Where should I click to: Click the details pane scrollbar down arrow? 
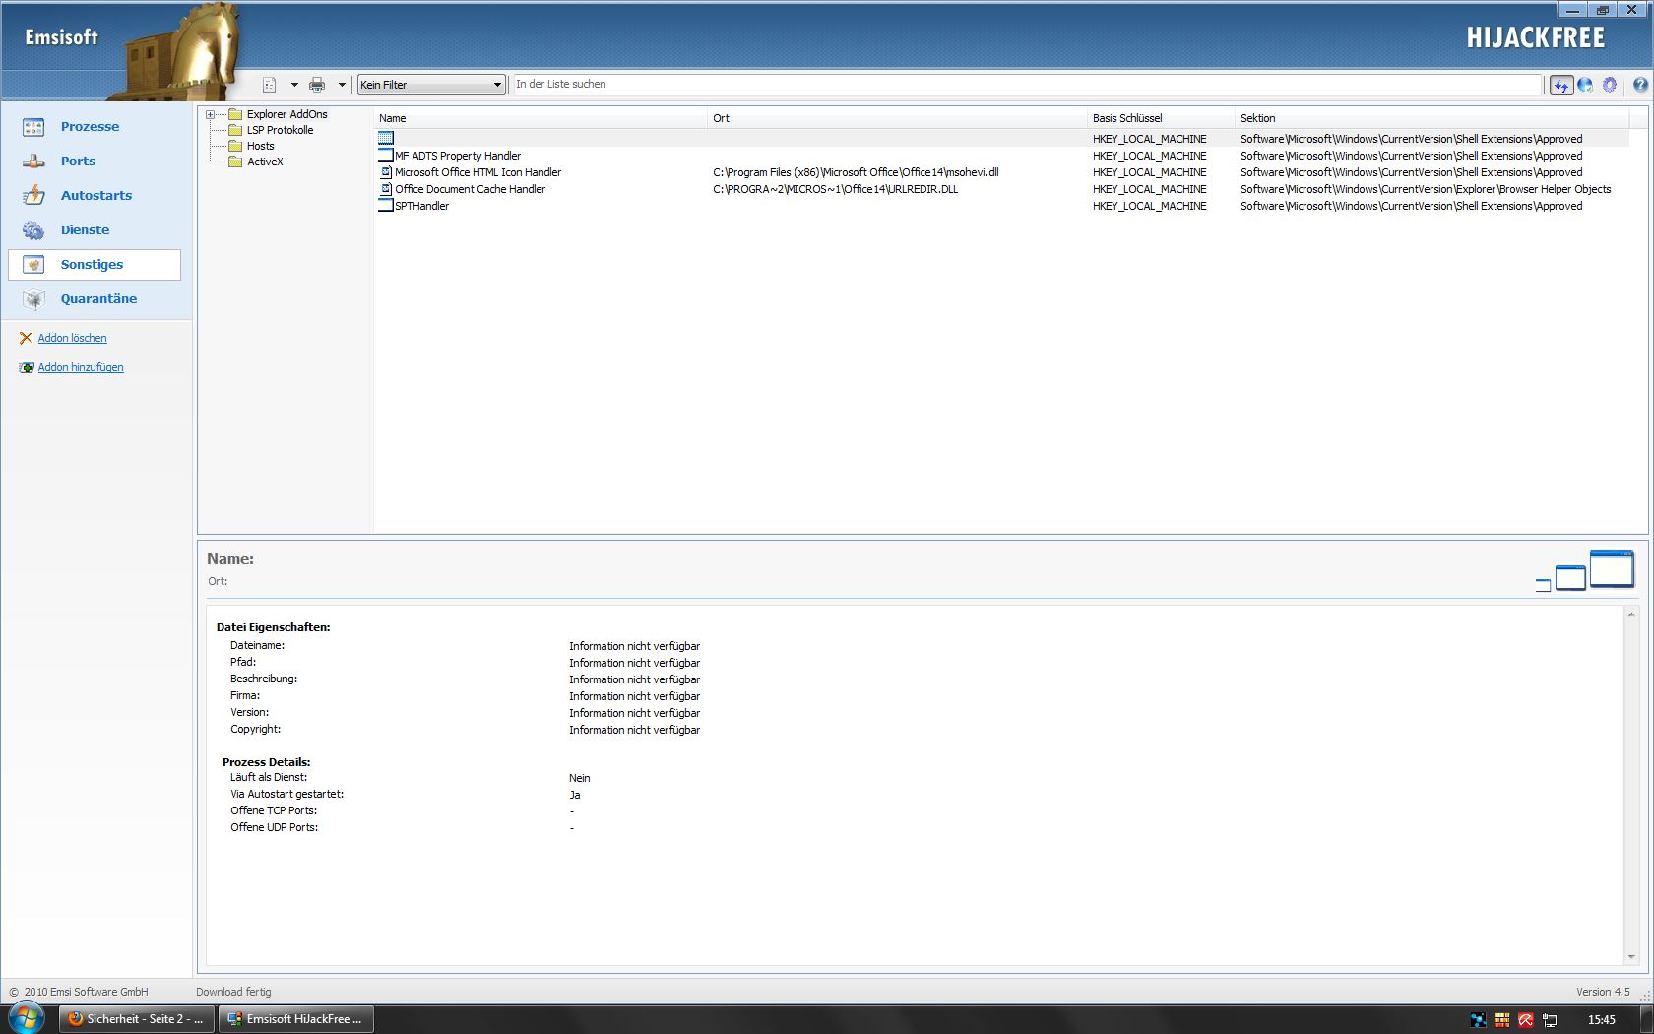pos(1631,956)
